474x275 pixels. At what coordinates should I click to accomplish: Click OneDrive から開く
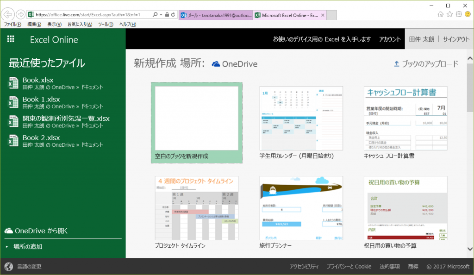point(42,231)
